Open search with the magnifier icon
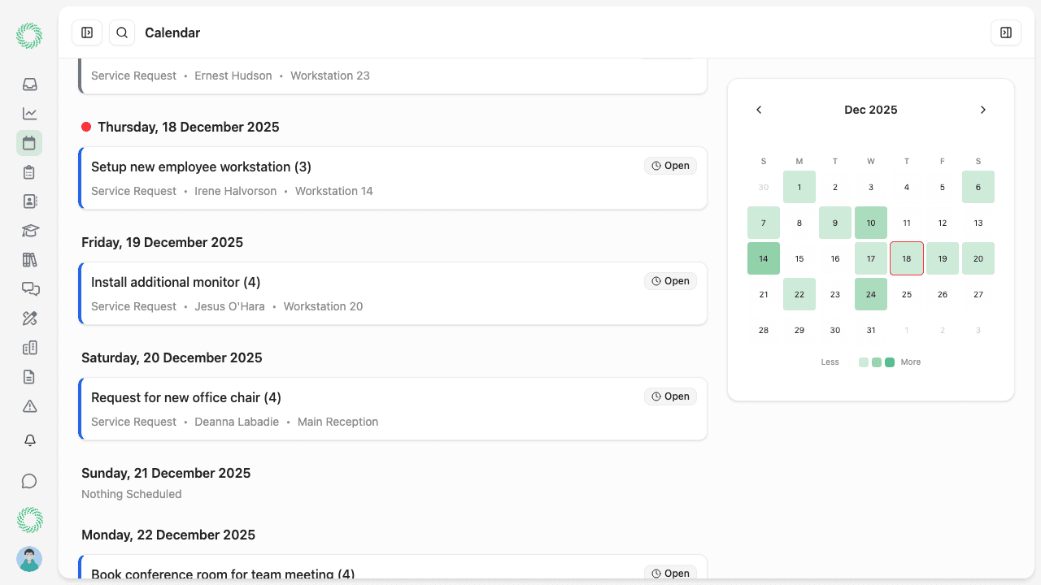1041x585 pixels. click(x=121, y=32)
